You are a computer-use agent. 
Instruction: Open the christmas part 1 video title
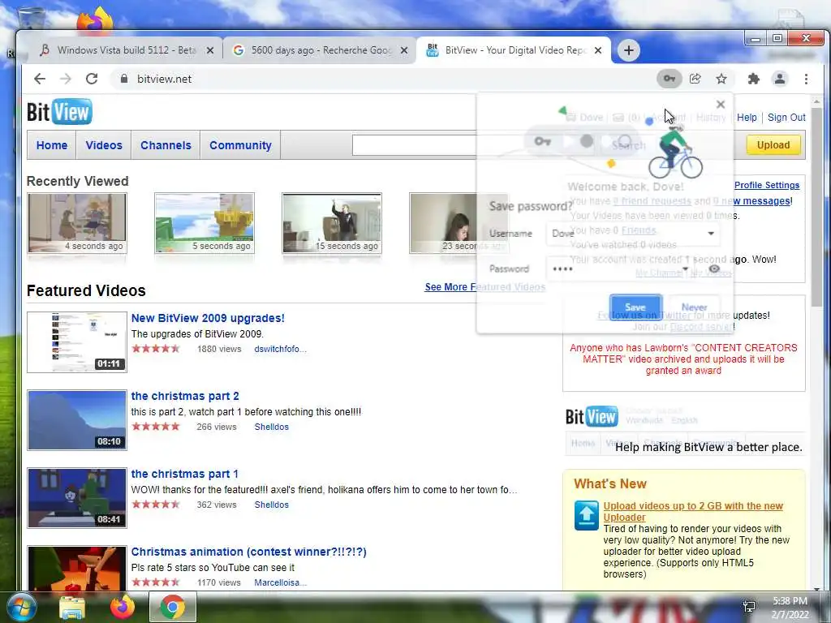(184, 474)
